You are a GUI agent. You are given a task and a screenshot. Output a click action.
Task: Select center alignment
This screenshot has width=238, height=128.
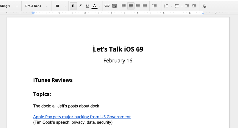point(131,6)
